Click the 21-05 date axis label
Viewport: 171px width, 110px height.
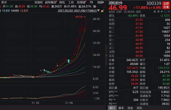pos(35,103)
